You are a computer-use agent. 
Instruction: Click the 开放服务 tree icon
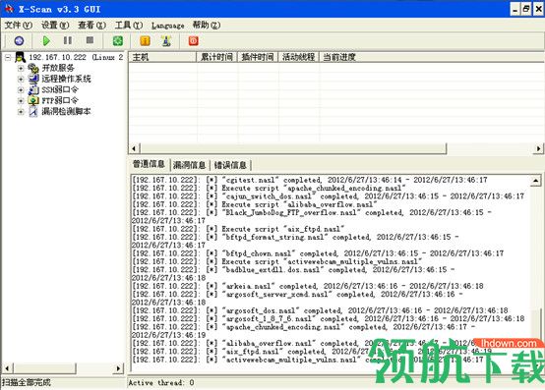(x=33, y=68)
